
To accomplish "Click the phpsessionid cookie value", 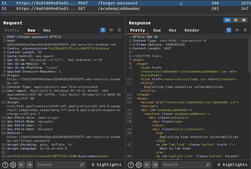I will pyautogui.click(x=78, y=48).
